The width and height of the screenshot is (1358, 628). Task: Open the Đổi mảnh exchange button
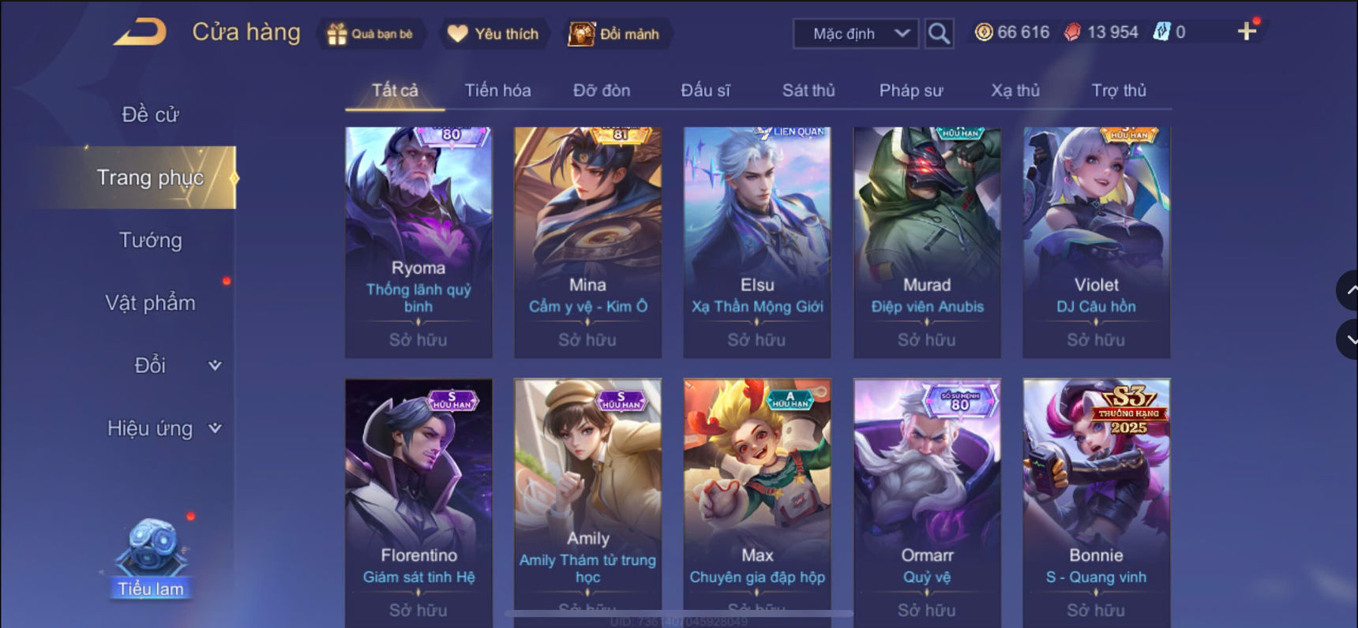(x=614, y=34)
